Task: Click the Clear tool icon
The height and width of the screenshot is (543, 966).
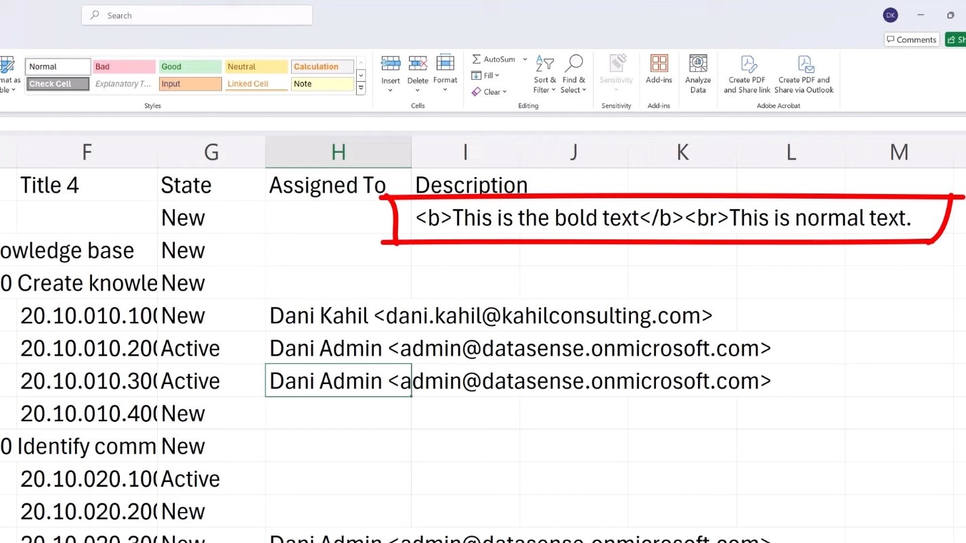Action: tap(476, 91)
